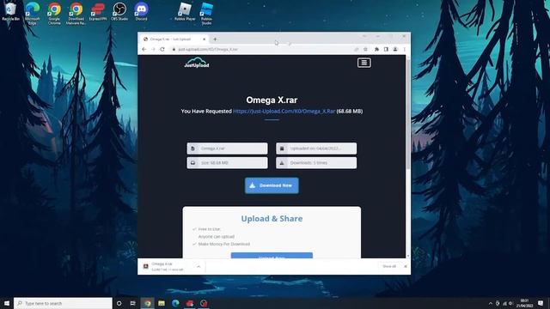Launch the Discord desktop shortcut
The height and width of the screenshot is (309, 550).
tap(141, 11)
